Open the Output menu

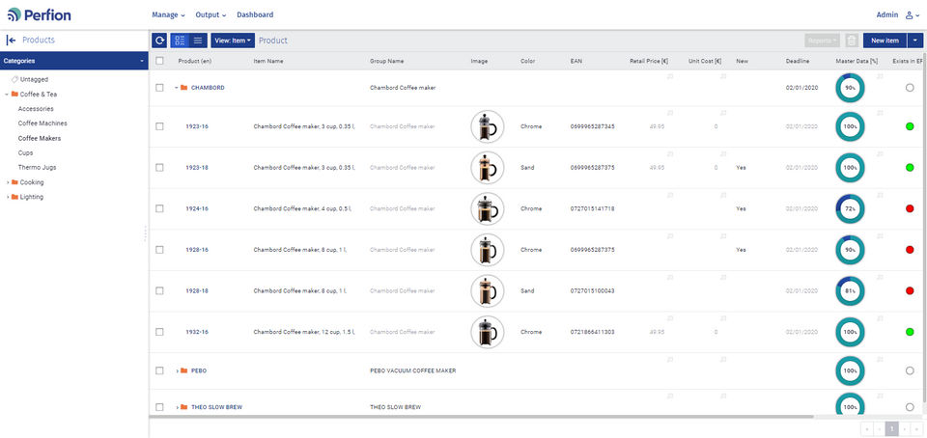pos(211,14)
